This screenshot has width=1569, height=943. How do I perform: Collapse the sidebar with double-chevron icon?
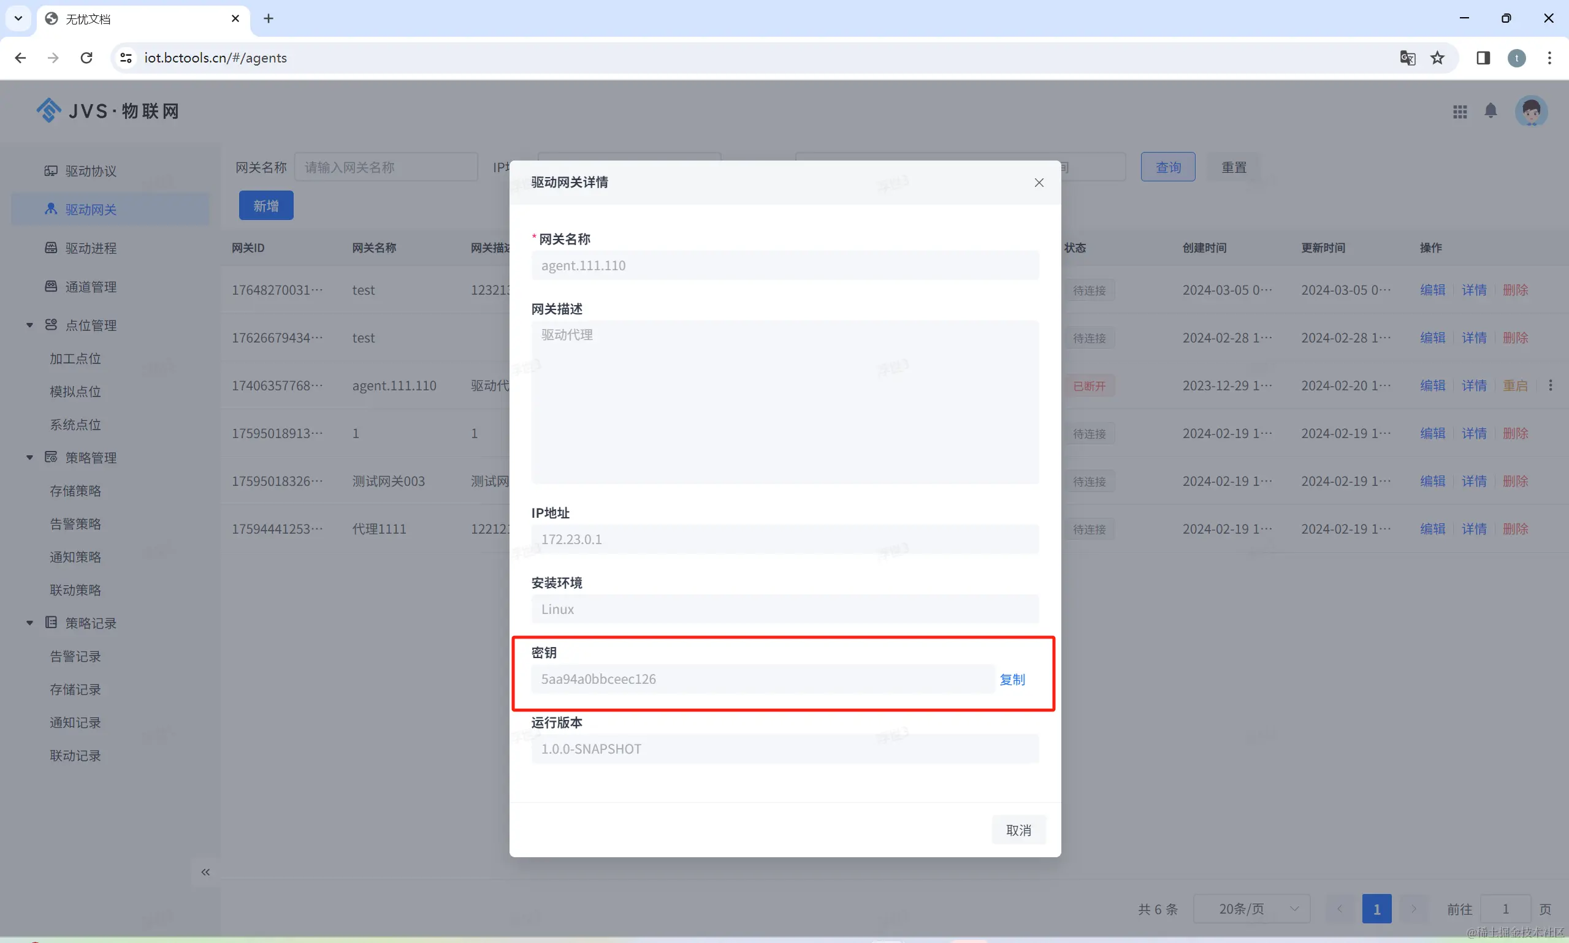pyautogui.click(x=205, y=872)
